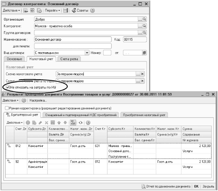This screenshot has width=218, height=191.
Task: Toggle 'Не относить на затраты по НУ' checkbox
Action: pos(8,87)
